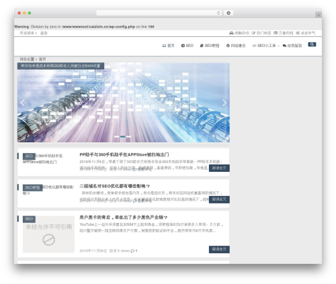Select the first carousel indicator dot
336x284 pixels.
[x=117, y=136]
